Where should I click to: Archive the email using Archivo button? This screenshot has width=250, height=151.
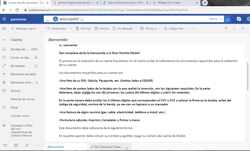102,28
